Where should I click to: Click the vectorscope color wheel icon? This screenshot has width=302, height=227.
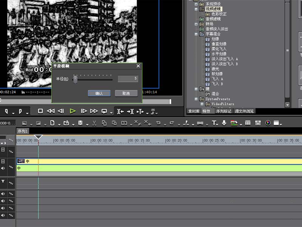pyautogui.click(x=268, y=123)
